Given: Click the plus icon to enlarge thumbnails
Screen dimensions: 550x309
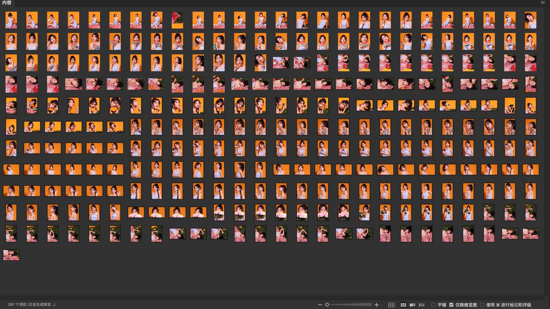Looking at the screenshot, I should [x=377, y=305].
